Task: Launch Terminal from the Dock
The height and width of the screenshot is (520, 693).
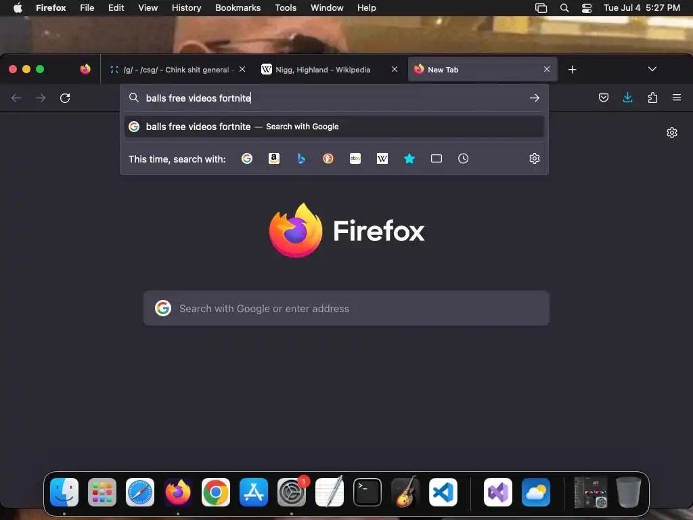Action: (367, 492)
